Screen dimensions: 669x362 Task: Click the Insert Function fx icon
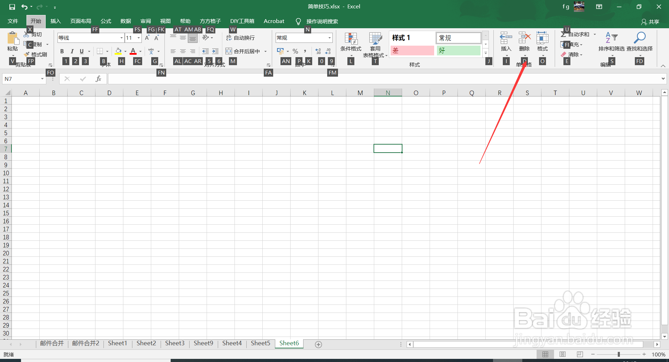[x=98, y=79]
